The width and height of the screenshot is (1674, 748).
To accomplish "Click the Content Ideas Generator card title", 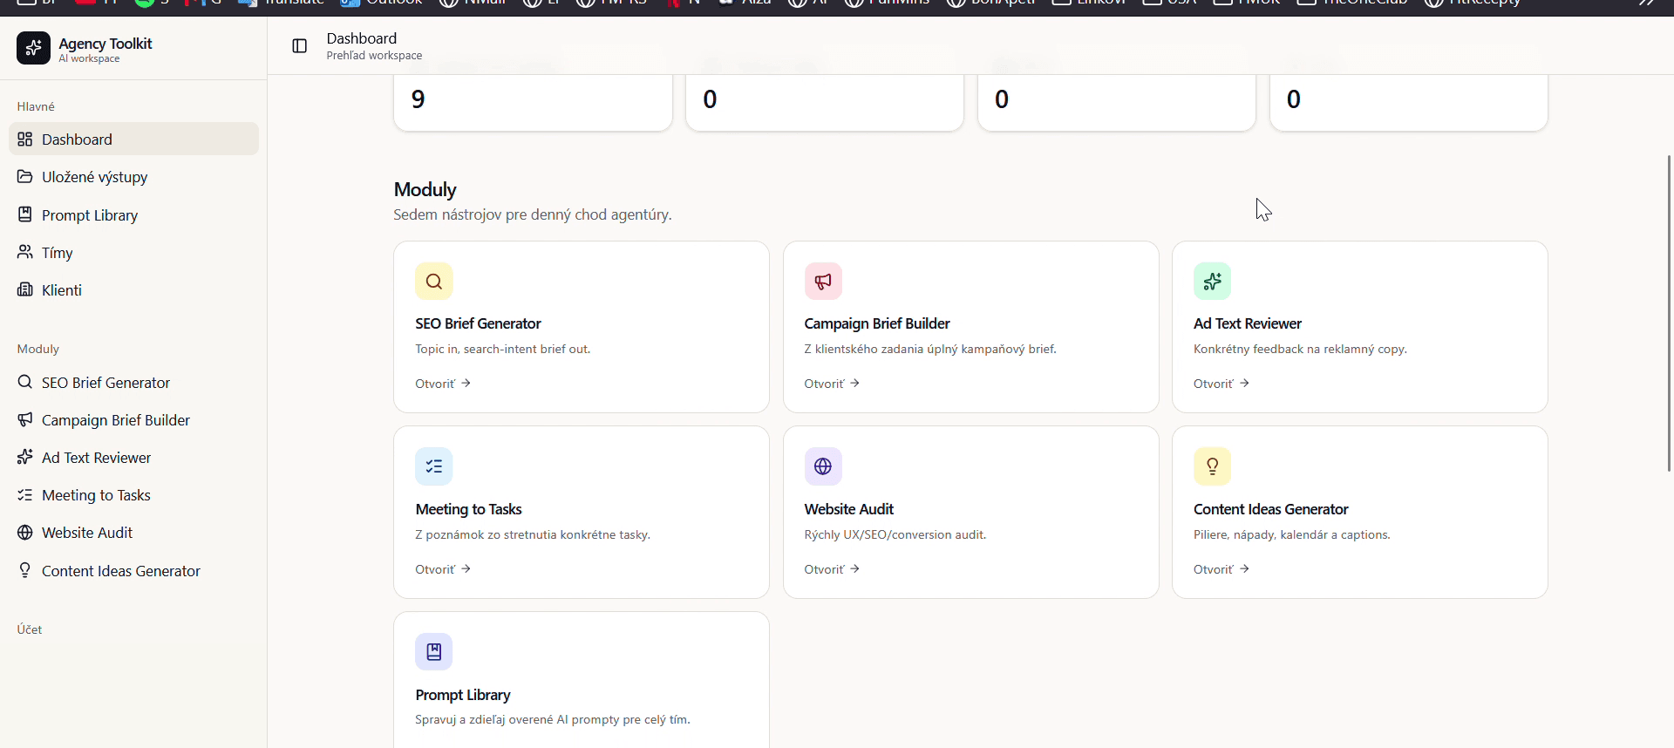I will (x=1270, y=509).
